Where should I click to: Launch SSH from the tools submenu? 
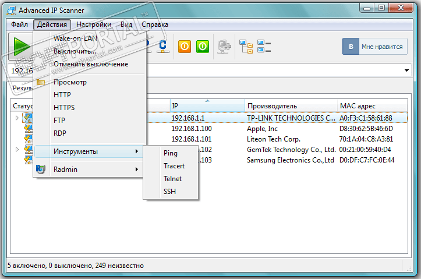(x=169, y=192)
